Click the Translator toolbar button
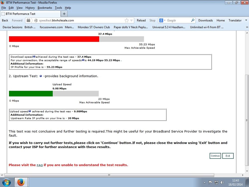This screenshot has width=249, height=187. [235, 20]
